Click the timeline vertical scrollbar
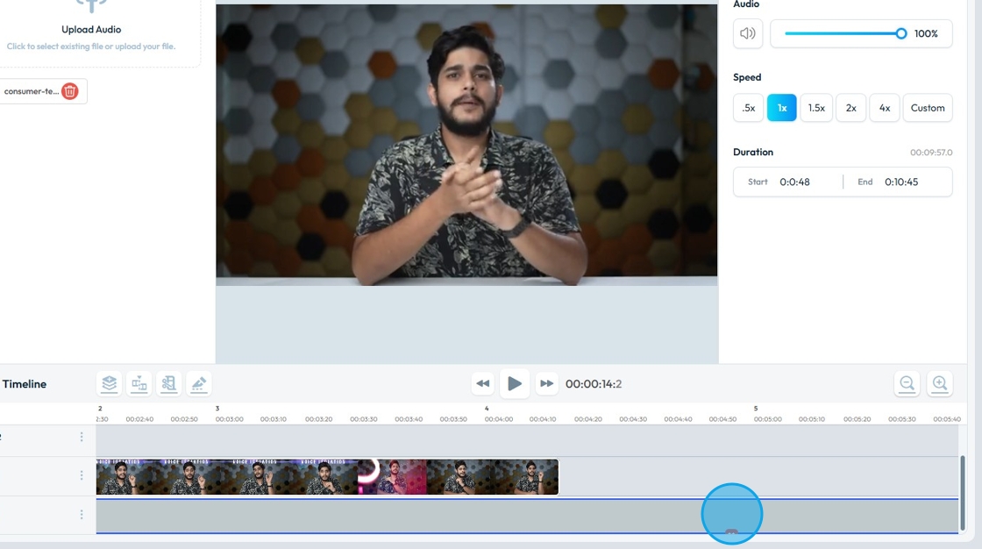This screenshot has width=982, height=549. [963, 493]
